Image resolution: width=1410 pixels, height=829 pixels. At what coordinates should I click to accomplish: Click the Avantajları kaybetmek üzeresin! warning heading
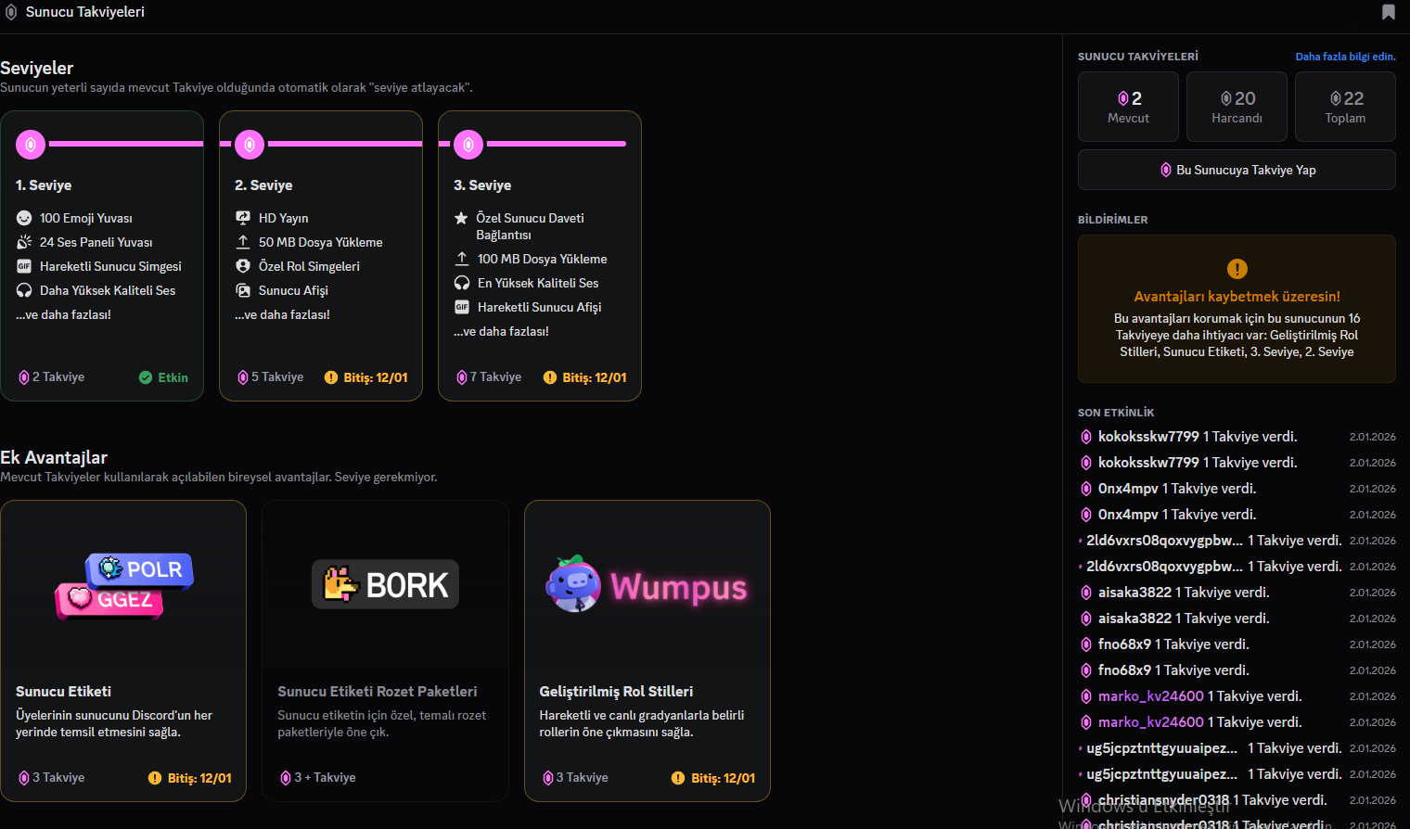pos(1237,297)
